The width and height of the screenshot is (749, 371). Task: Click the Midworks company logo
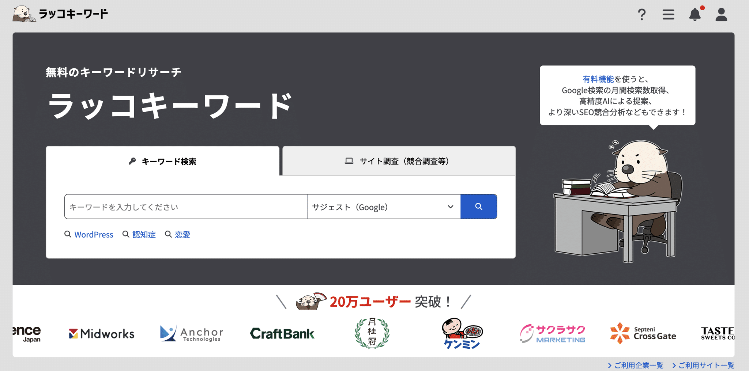(101, 333)
